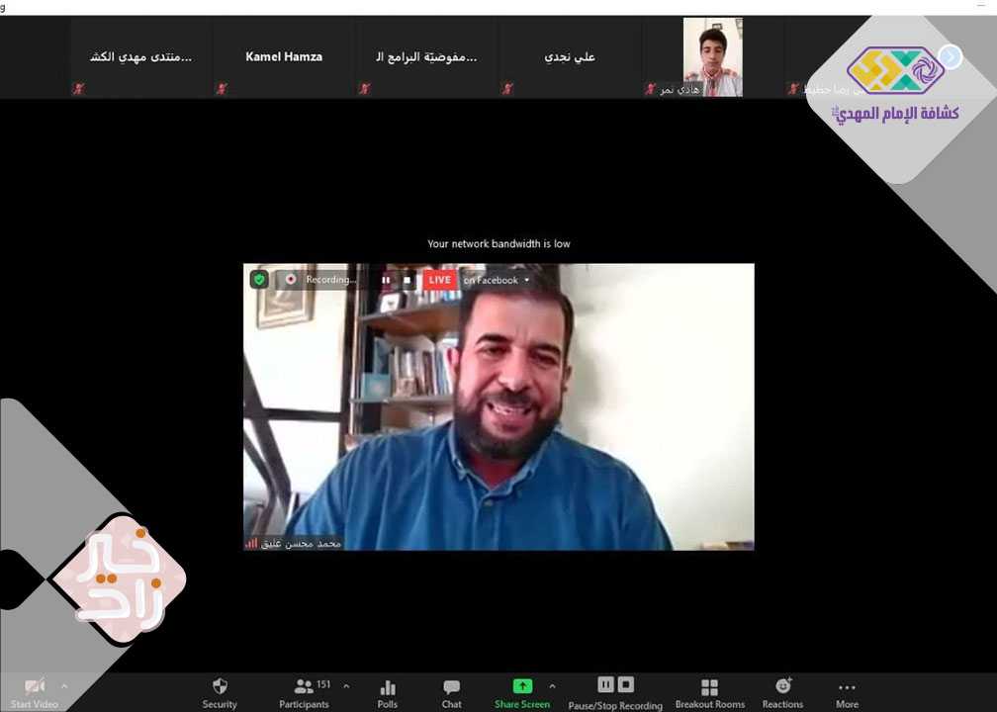Screen dimensions: 997x712
Task: Stop recording from the bottom toolbar
Action: click(x=625, y=685)
